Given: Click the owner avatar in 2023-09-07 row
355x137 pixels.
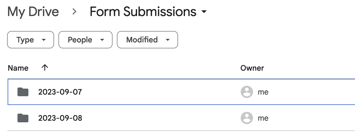Looking at the screenshot, I should coord(247,92).
